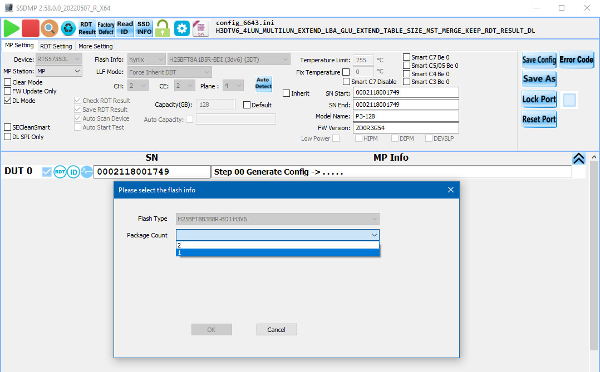Screen dimensions: 600x372
Task: Click the light blue square beside Lock Port
Action: [x=569, y=100]
